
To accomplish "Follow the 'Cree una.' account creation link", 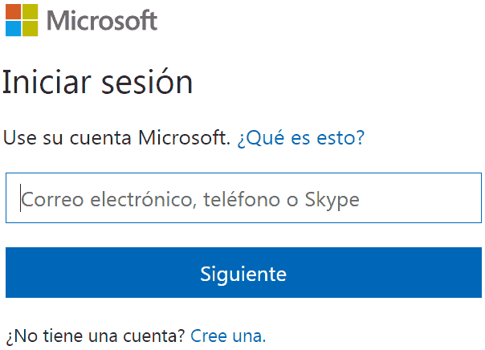I will coord(228,336).
